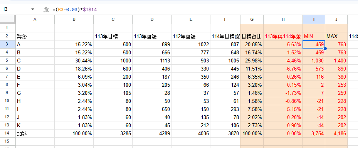Image resolution: width=358 pixels, height=148 pixels.
Task: Click the formula bar containing =(B3-0.03)*$I$14
Action: point(203,9)
